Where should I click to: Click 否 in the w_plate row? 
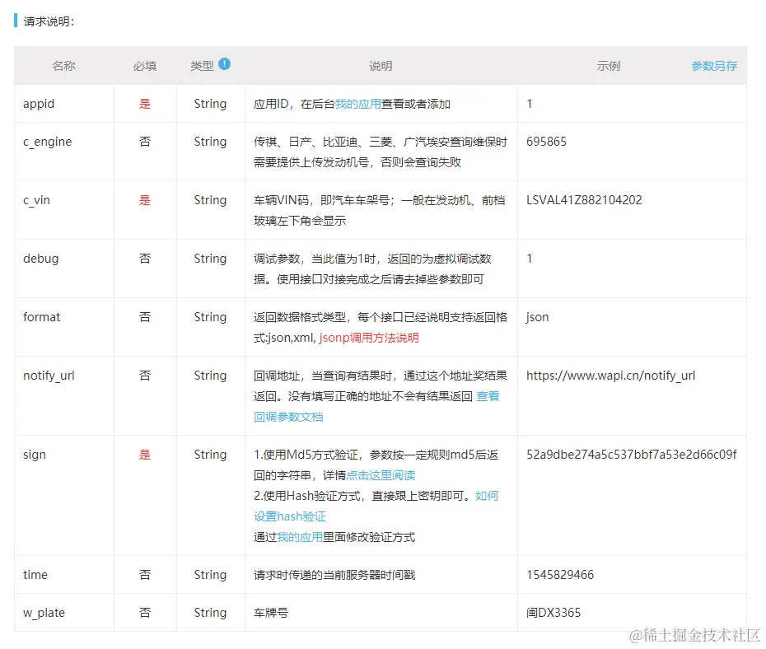click(145, 613)
